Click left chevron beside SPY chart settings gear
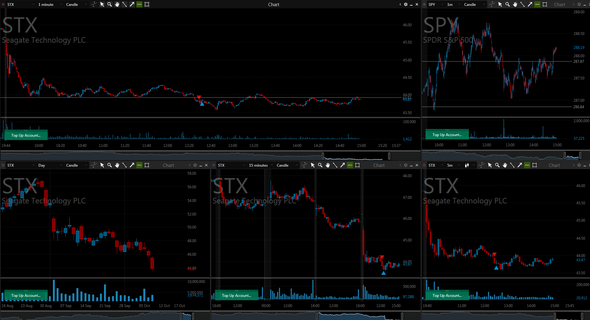 tap(574, 4)
